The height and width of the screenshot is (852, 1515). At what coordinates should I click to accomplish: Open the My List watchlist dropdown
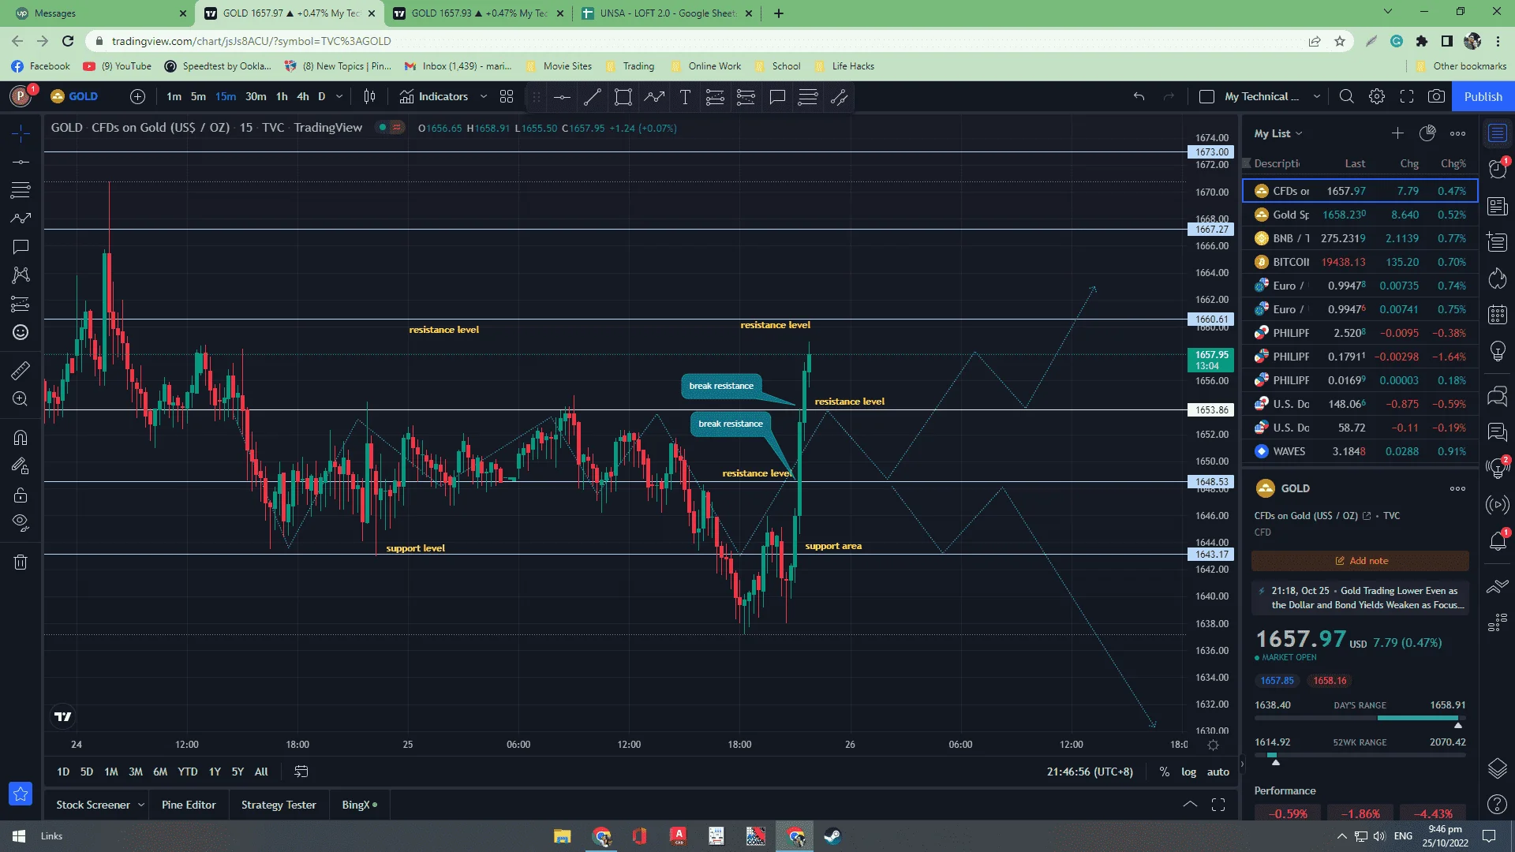1278,133
